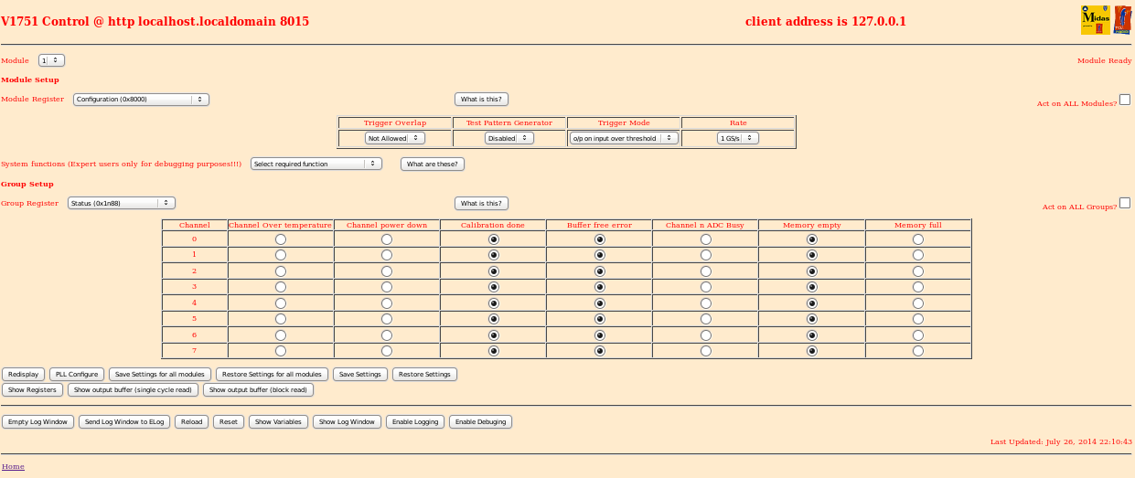Image resolution: width=1135 pixels, height=478 pixels.
Task: Expand the Select required function dropdown
Action: pos(316,164)
